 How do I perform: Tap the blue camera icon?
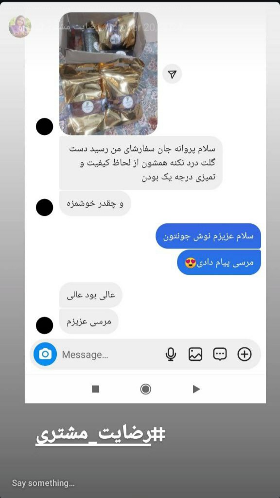point(45,354)
